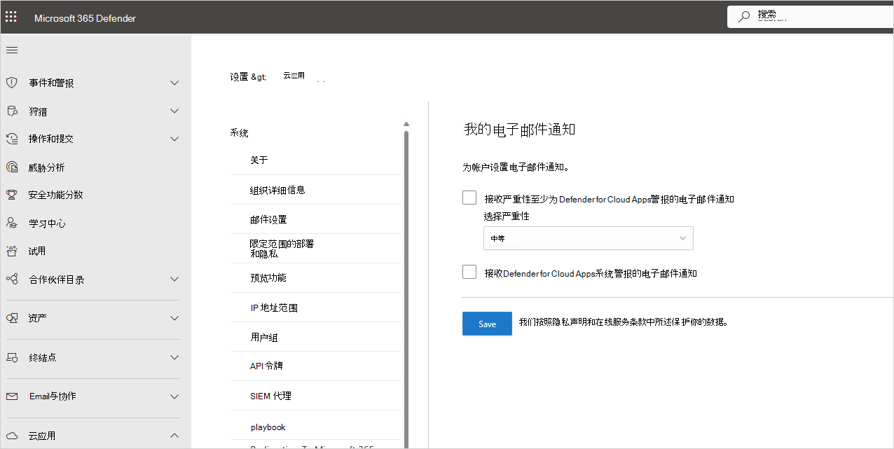Screen dimensions: 894x449
Task: Open 安全功能分数 in the navigation
Action: click(56, 195)
